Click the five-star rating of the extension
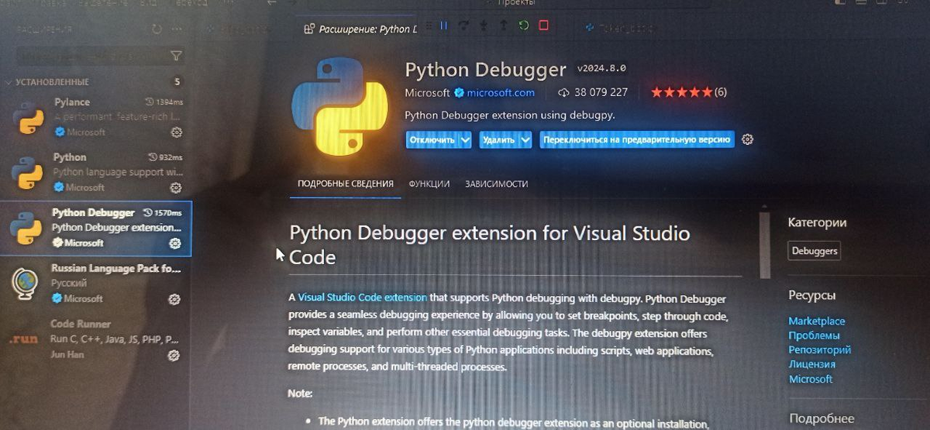This screenshot has width=930, height=430. (681, 92)
